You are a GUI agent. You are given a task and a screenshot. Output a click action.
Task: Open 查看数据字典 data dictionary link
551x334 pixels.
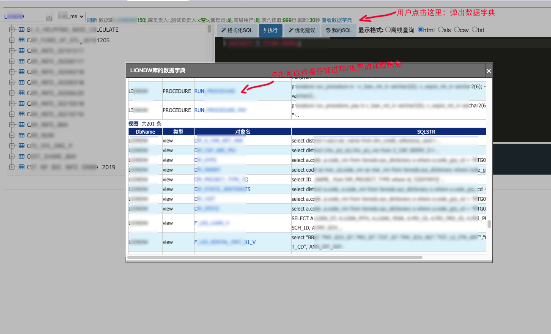pyautogui.click(x=337, y=20)
